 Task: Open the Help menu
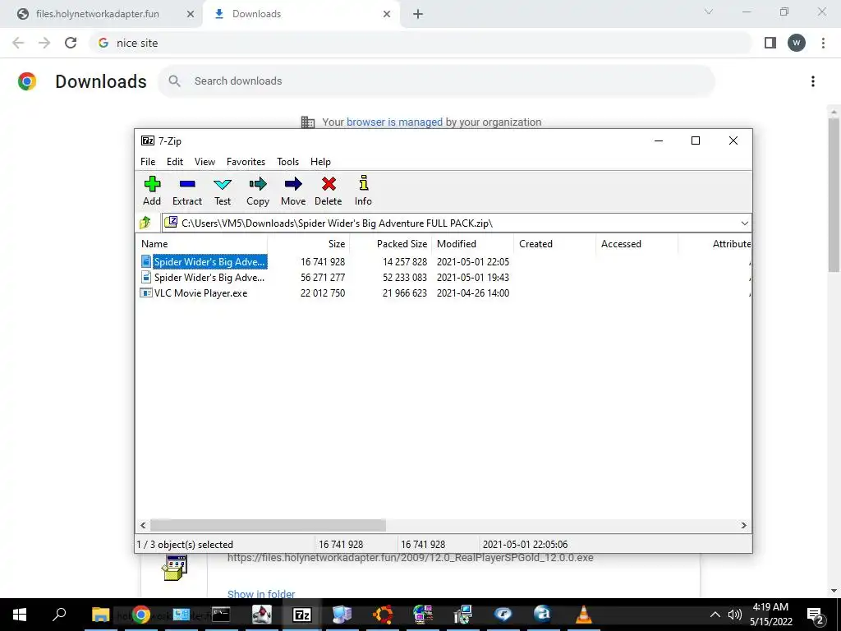tap(320, 162)
